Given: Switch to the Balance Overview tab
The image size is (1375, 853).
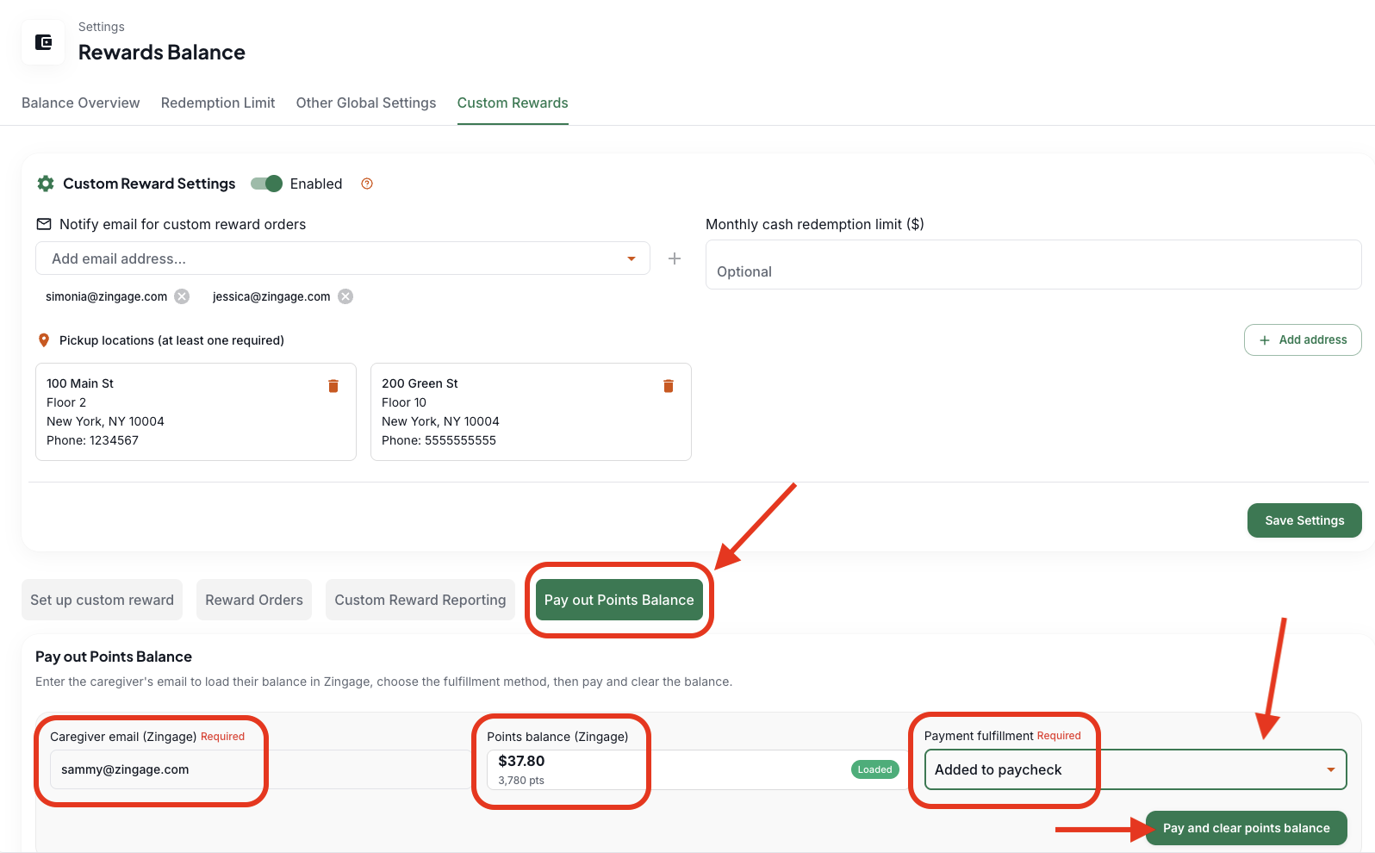Looking at the screenshot, I should [x=81, y=103].
